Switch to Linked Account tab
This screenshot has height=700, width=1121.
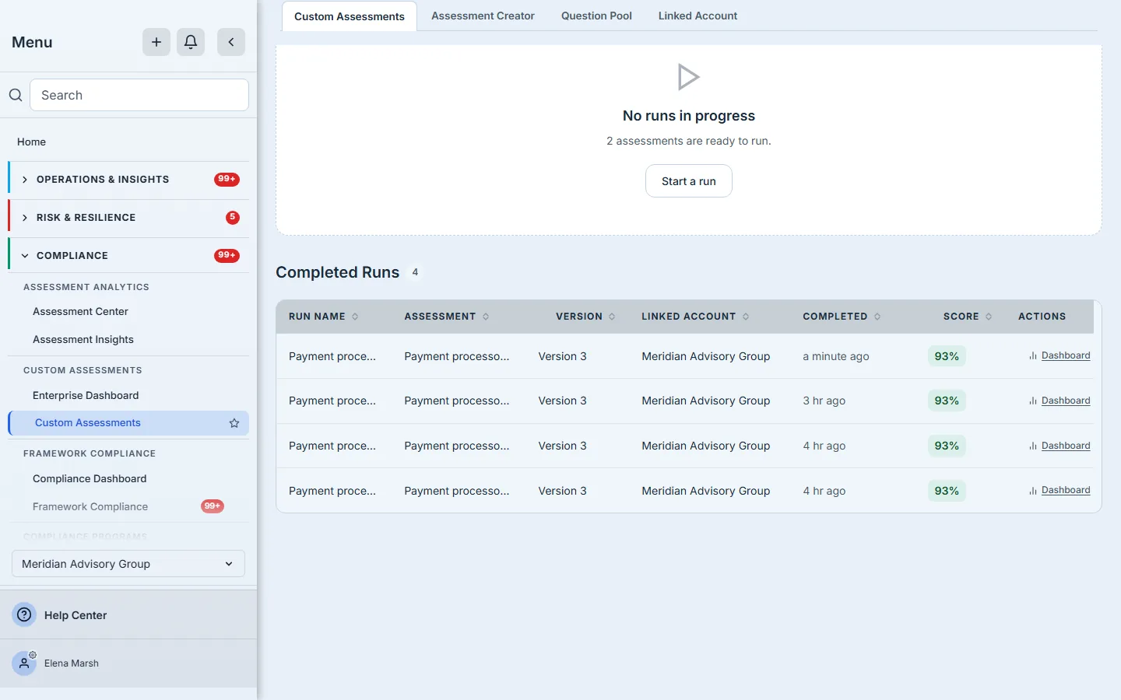tap(698, 16)
